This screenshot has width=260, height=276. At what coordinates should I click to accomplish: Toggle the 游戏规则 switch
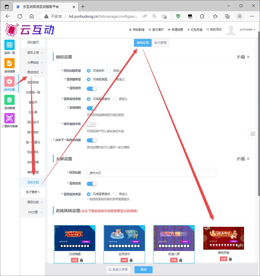pos(92,108)
